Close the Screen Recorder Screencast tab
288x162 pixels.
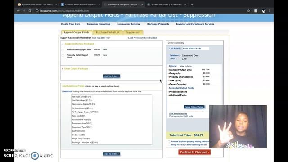coord(185,4)
